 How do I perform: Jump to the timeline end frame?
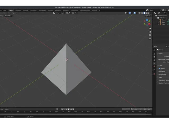73,109
